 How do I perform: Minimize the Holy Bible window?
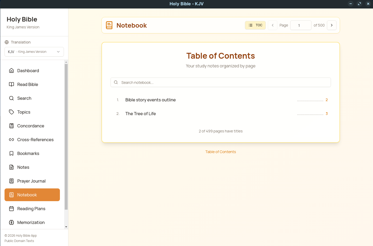(x=351, y=4)
